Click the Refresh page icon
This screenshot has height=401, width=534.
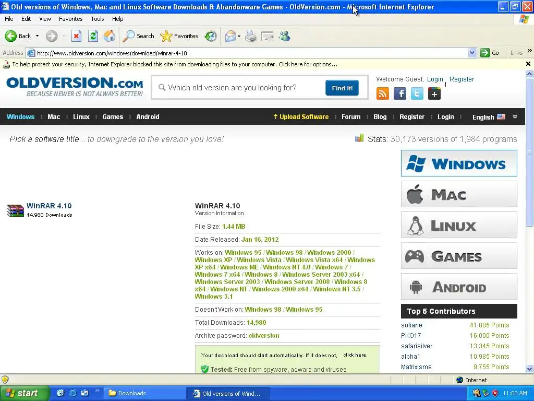click(x=93, y=36)
